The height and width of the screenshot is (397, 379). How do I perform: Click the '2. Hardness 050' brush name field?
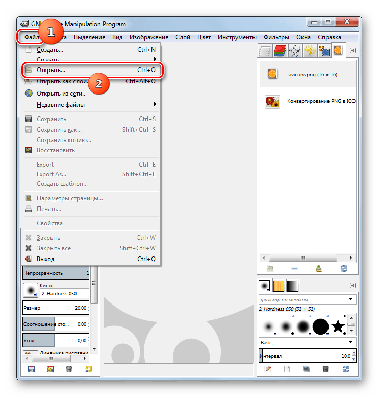65,294
